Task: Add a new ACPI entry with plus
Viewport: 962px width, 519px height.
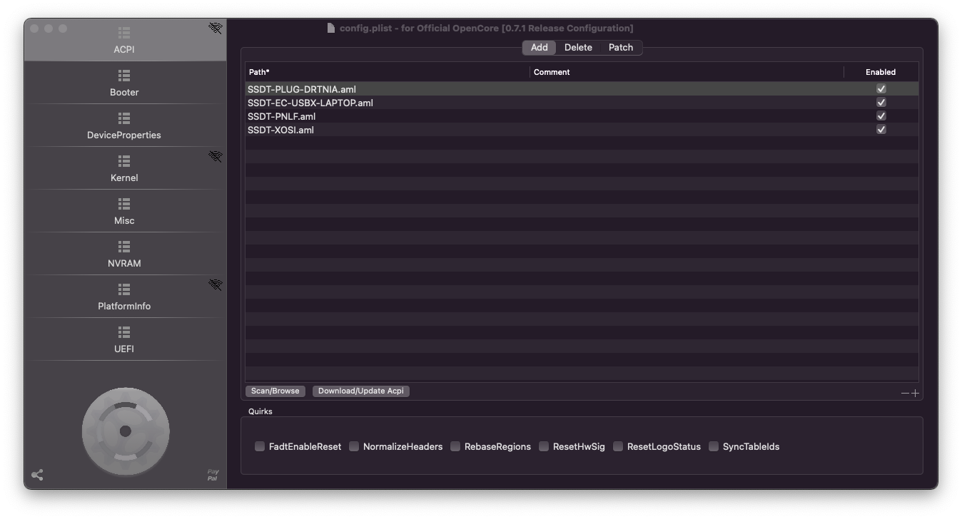Action: 915,393
